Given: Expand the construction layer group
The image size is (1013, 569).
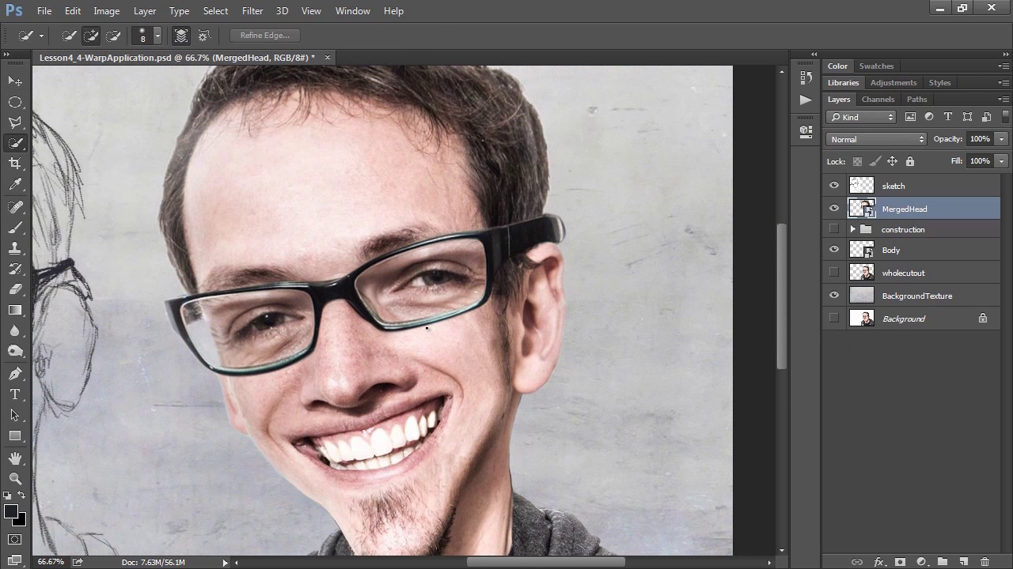Looking at the screenshot, I should pyautogui.click(x=853, y=229).
